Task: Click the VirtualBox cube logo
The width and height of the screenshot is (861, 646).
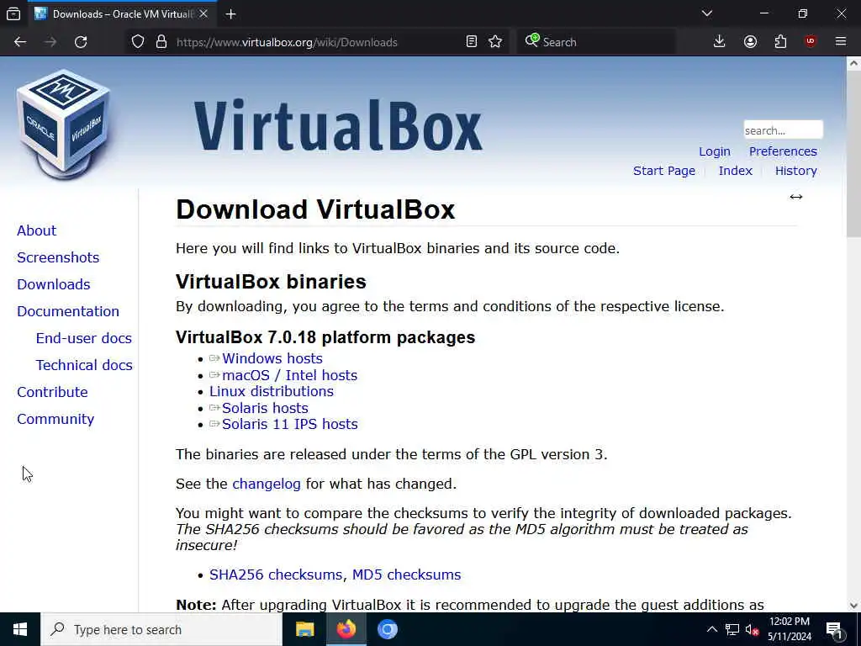Action: click(x=63, y=124)
